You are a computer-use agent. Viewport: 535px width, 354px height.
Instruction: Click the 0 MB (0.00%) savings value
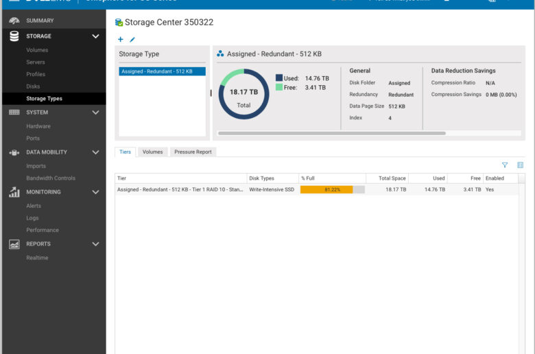pyautogui.click(x=501, y=95)
